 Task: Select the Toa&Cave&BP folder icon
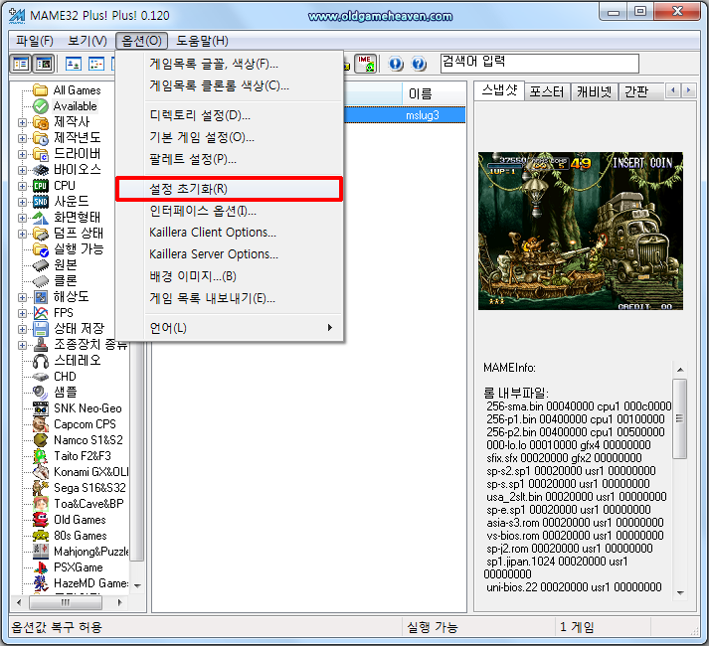(x=41, y=504)
